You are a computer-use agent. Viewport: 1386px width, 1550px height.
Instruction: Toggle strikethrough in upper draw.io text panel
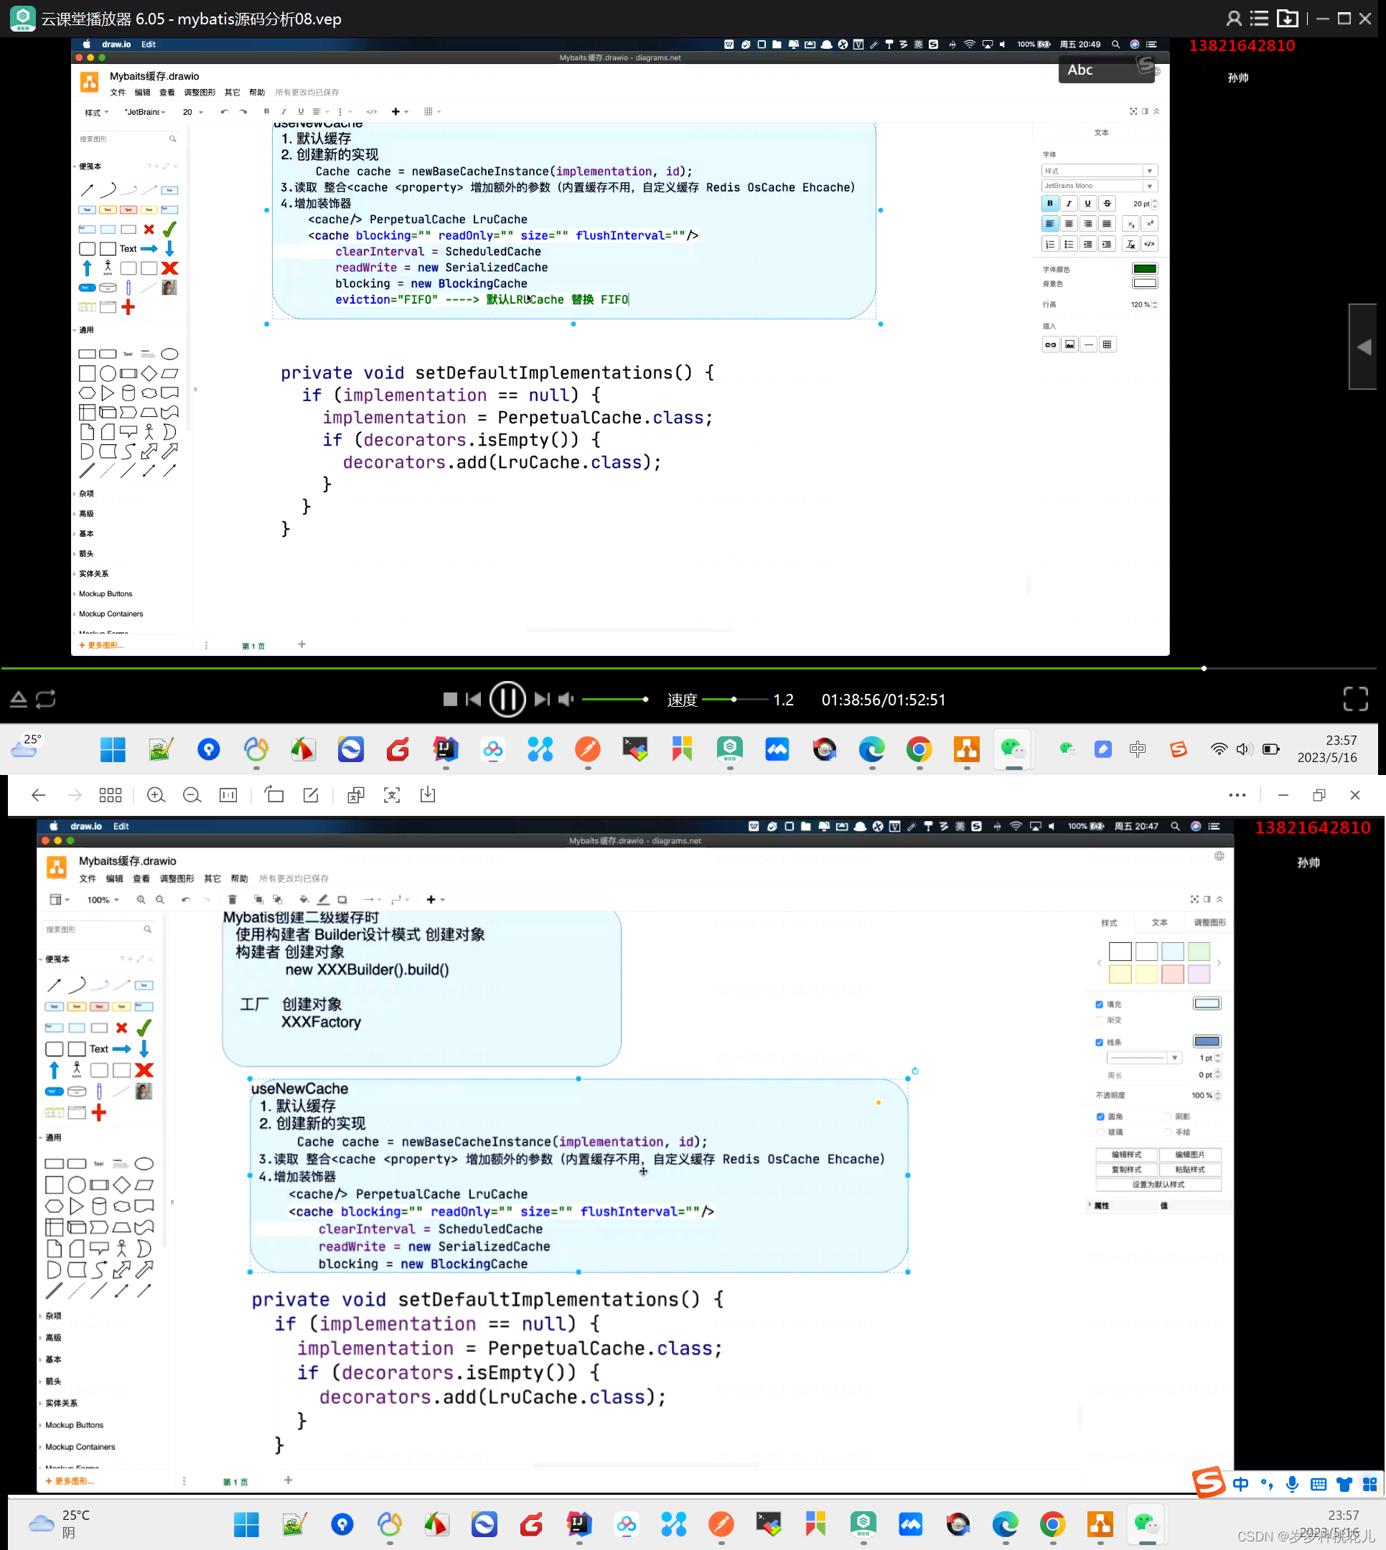click(1108, 203)
